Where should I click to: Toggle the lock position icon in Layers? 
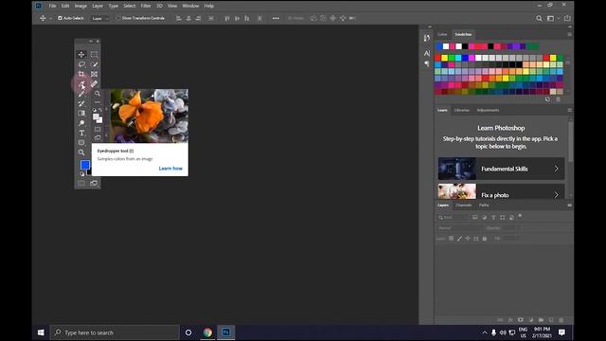click(x=468, y=239)
